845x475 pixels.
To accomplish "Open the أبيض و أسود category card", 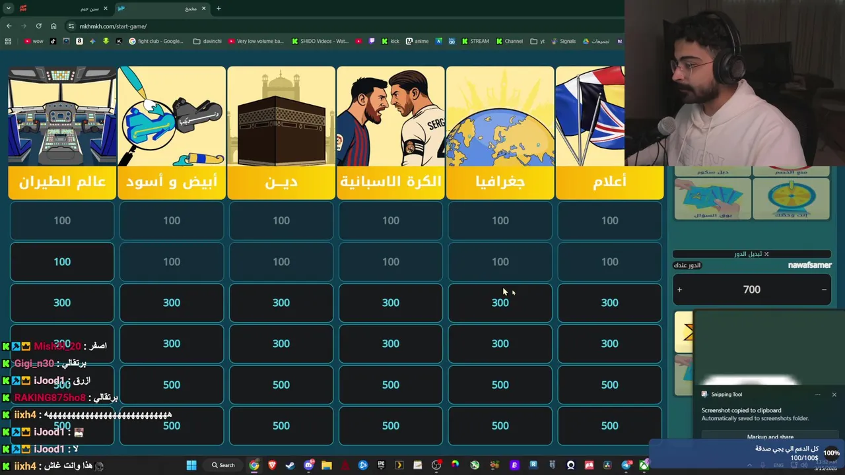I will tap(171, 132).
